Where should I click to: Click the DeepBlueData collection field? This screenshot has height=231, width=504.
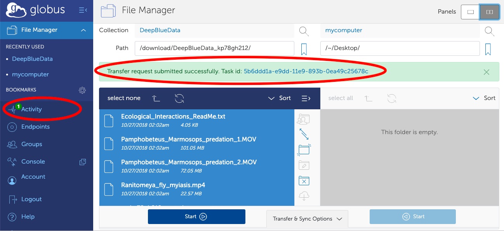pyautogui.click(x=215, y=30)
